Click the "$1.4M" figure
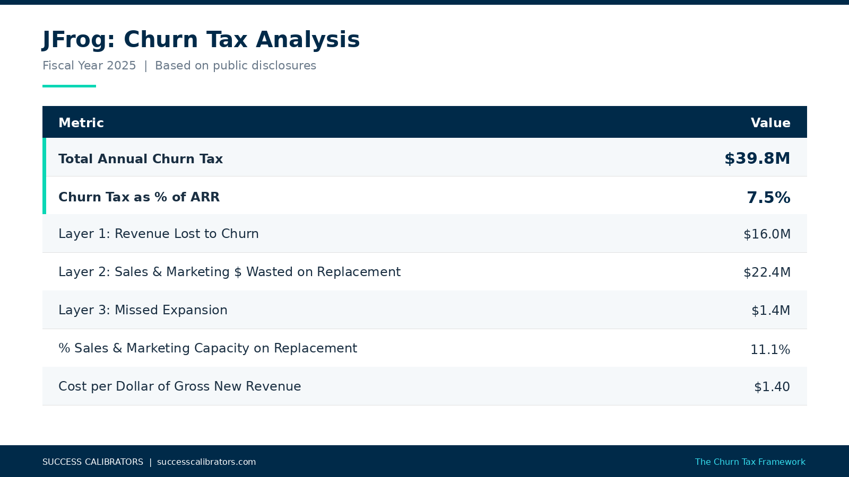 point(770,310)
